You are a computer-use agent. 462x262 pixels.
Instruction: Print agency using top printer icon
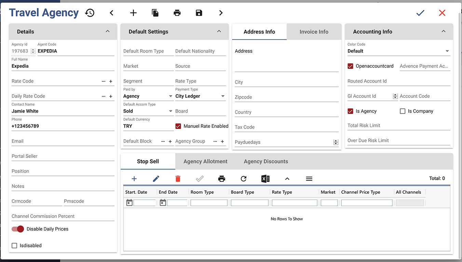(x=177, y=13)
